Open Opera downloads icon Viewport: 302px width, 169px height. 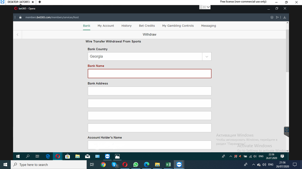285,17
